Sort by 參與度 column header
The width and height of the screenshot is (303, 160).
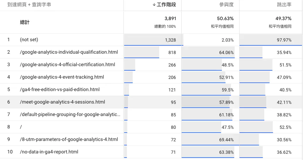(x=226, y=5)
